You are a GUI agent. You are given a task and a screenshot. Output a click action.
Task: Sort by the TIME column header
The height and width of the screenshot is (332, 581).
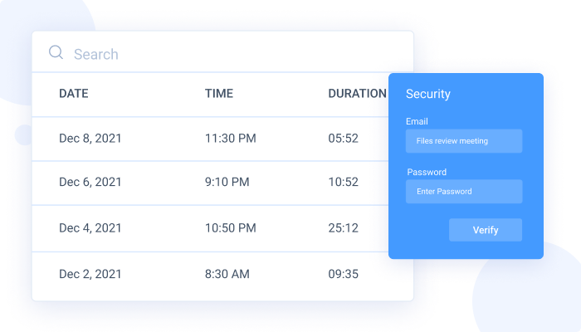219,94
